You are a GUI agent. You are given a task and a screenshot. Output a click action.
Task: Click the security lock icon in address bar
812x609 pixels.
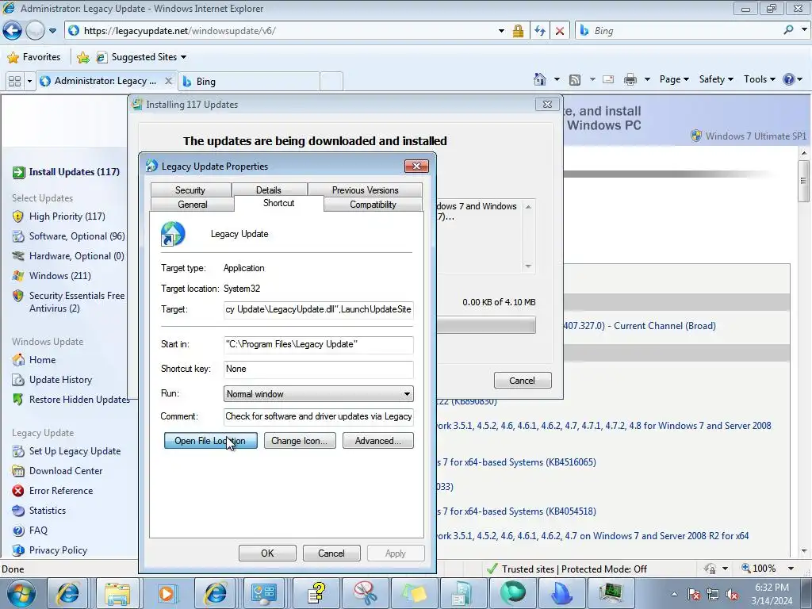[x=518, y=31]
